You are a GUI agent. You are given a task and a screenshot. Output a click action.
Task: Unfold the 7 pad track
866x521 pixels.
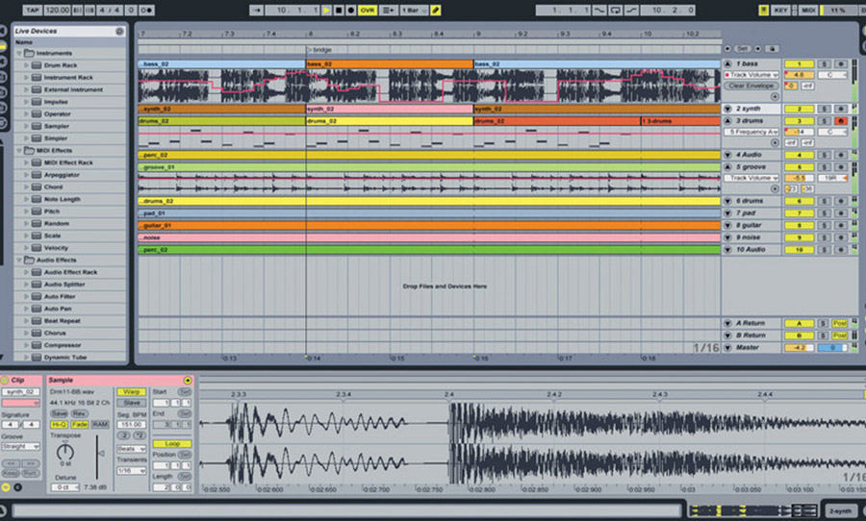click(x=728, y=213)
